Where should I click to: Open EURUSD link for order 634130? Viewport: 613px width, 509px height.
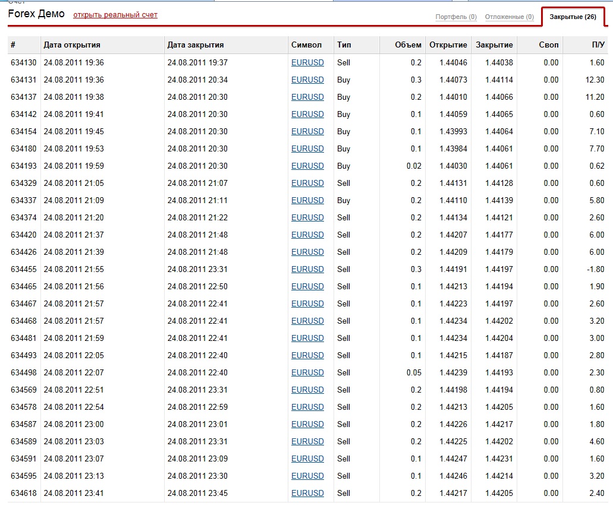(307, 62)
